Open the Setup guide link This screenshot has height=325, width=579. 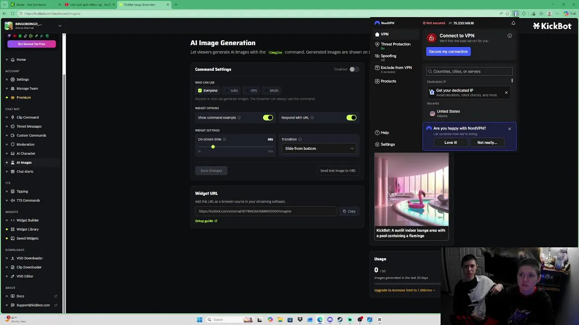coord(206,221)
